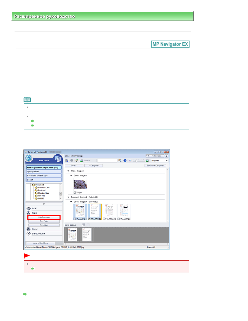Click the second thumbnail in the Selections area
This screenshot has width=248, height=321.
click(87, 235)
